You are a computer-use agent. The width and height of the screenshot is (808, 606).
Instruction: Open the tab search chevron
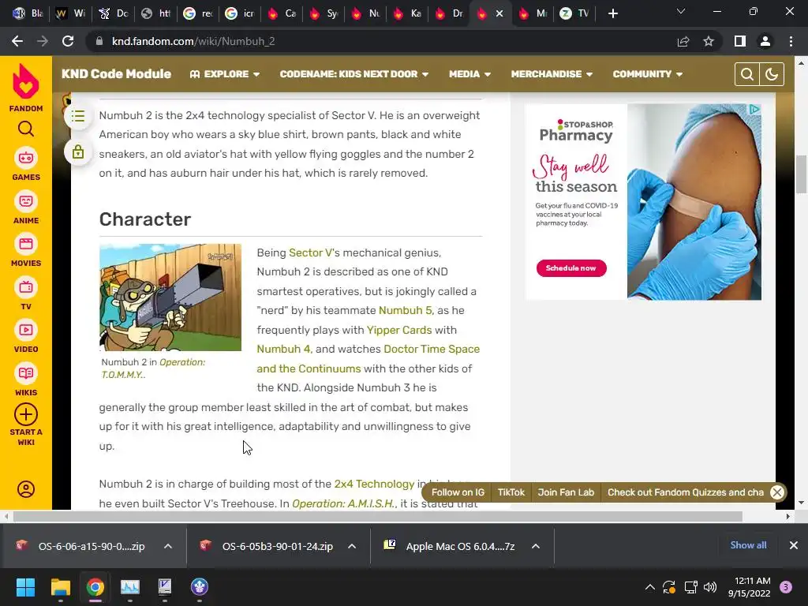click(681, 11)
